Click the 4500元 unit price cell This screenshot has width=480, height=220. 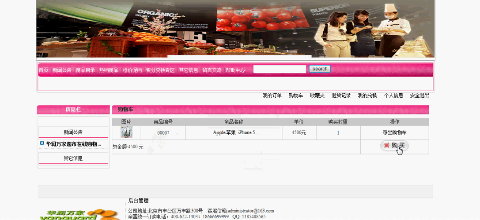[x=299, y=133]
